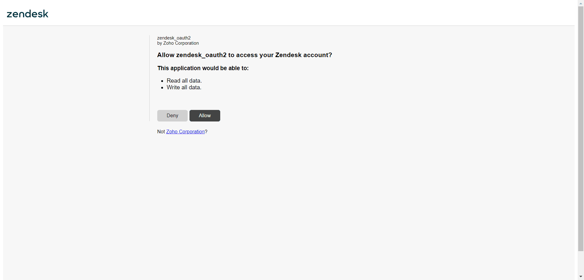The width and height of the screenshot is (584, 280).
Task: Click the bullet point before 'Read all data'
Action: [162, 81]
